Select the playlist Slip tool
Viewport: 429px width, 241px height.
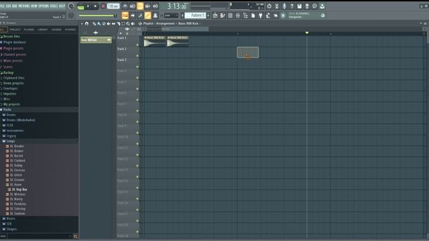pyautogui.click(x=113, y=24)
